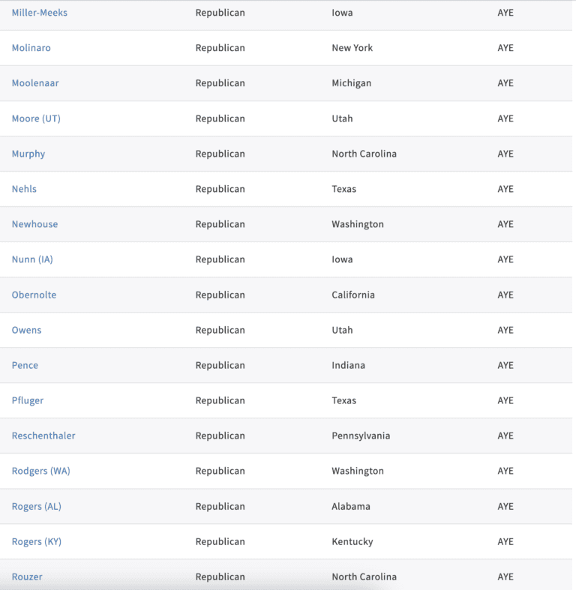Open Moolenaar's member page
The image size is (576, 590).
coord(35,83)
